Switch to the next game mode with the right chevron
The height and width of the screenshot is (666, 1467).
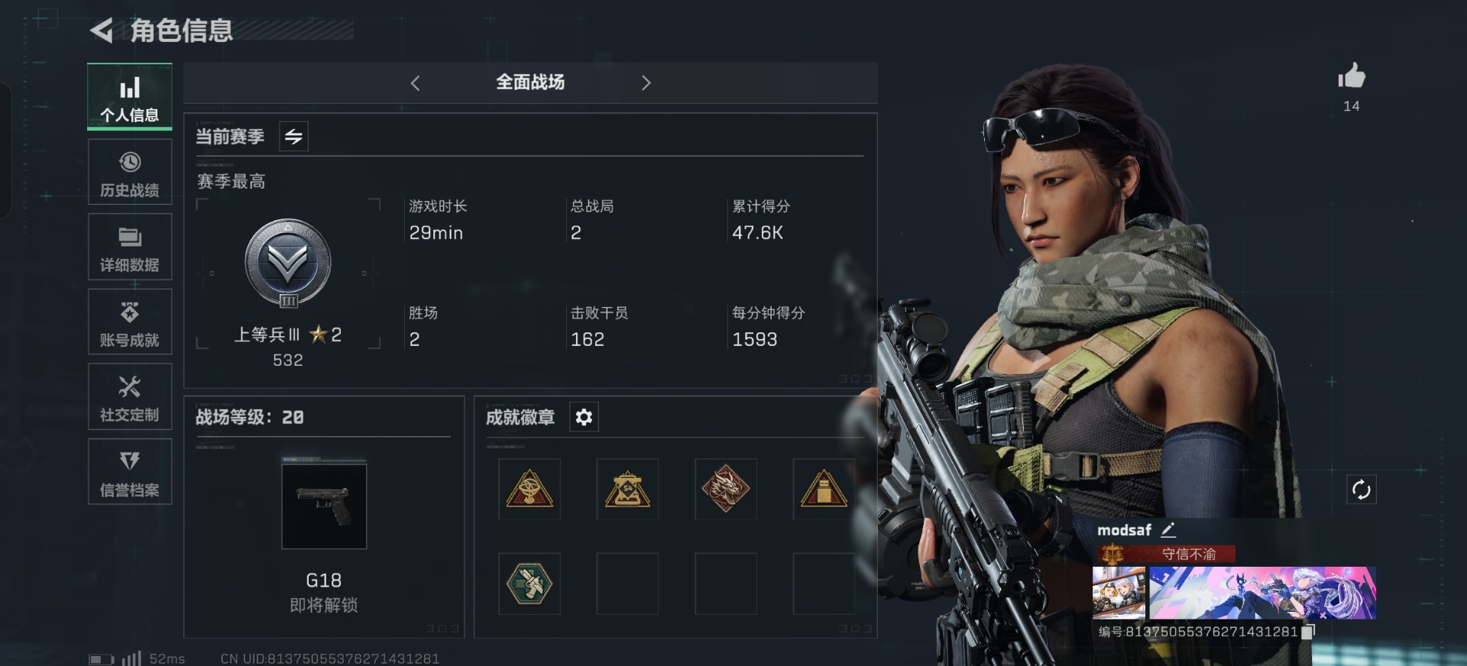pyautogui.click(x=646, y=82)
